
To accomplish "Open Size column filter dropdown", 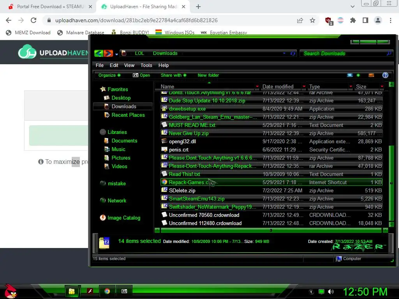I will click(x=382, y=87).
